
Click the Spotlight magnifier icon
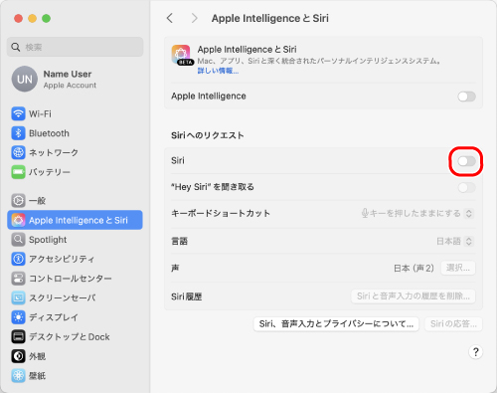point(18,240)
